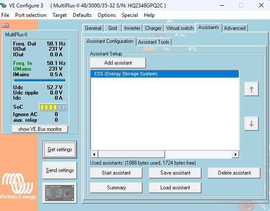Switch to the Inverter tab
Screen dimensions: 270x211
(132, 28)
